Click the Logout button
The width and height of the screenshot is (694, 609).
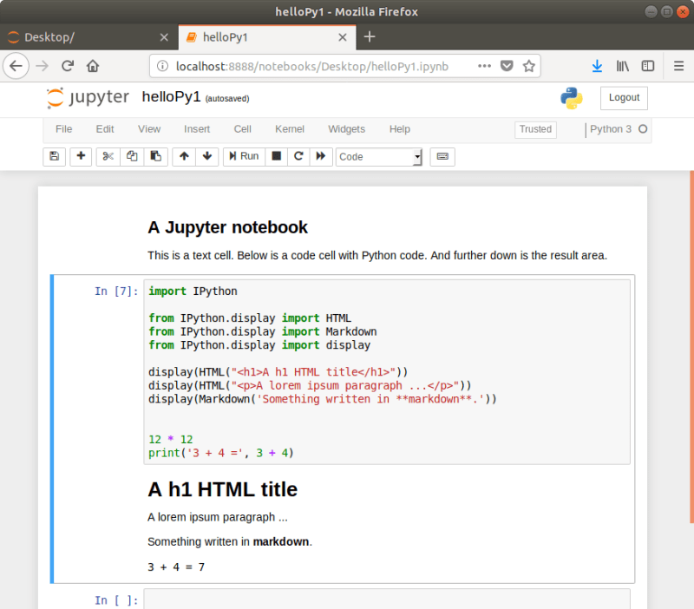(623, 98)
